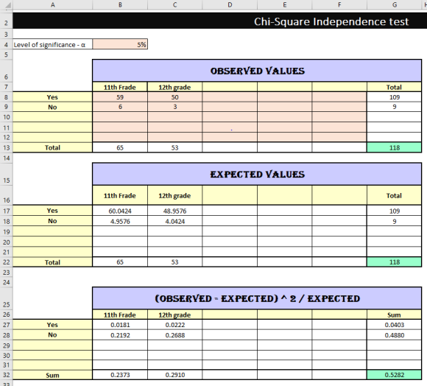Select the empty observed cell in D10
Screen dimensions: 427x386
(230, 117)
